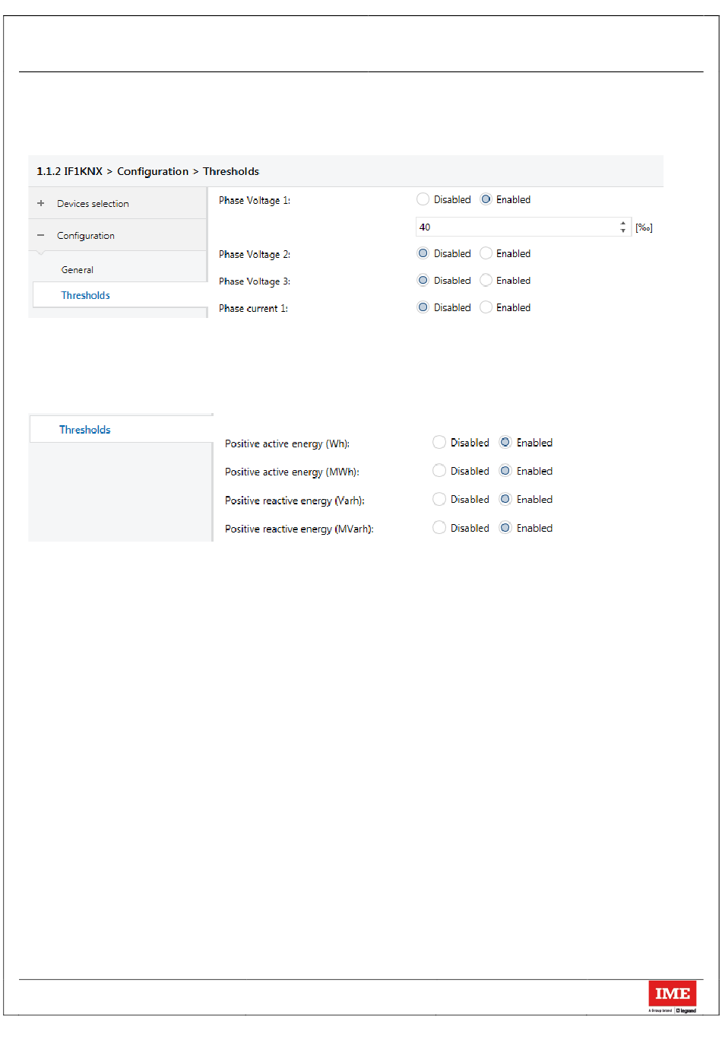Viewport: 722px width, 1049px height.
Task: Select Enabled for Positive active energy (Wh)
Action: pyautogui.click(x=505, y=443)
